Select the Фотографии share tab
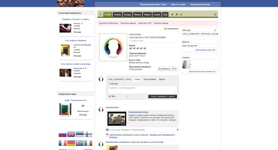The image size is (278, 150). coord(150,79)
